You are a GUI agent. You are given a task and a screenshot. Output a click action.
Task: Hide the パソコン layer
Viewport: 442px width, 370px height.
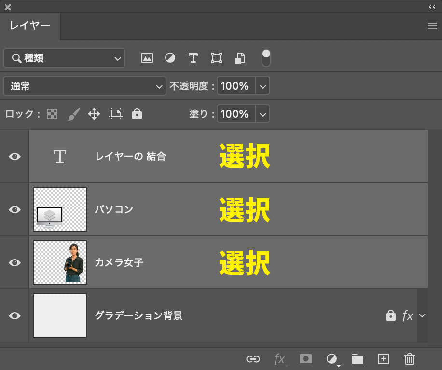coord(14,209)
